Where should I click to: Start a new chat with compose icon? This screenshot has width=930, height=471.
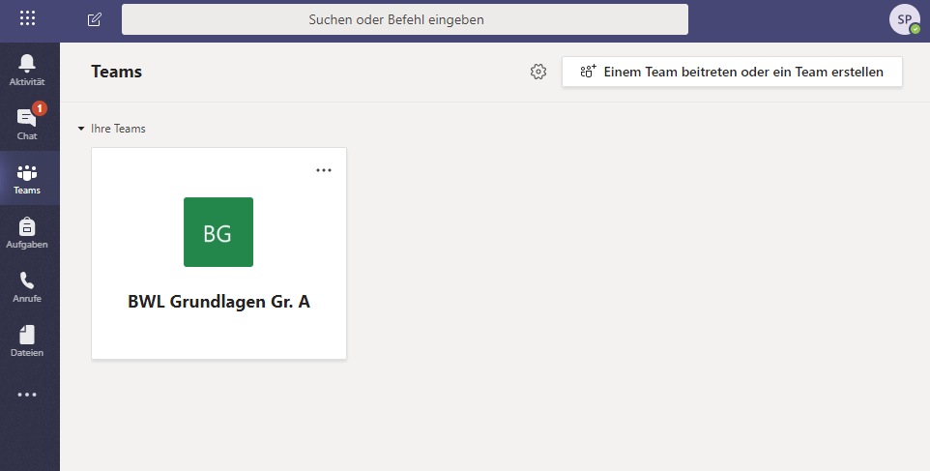(x=94, y=19)
